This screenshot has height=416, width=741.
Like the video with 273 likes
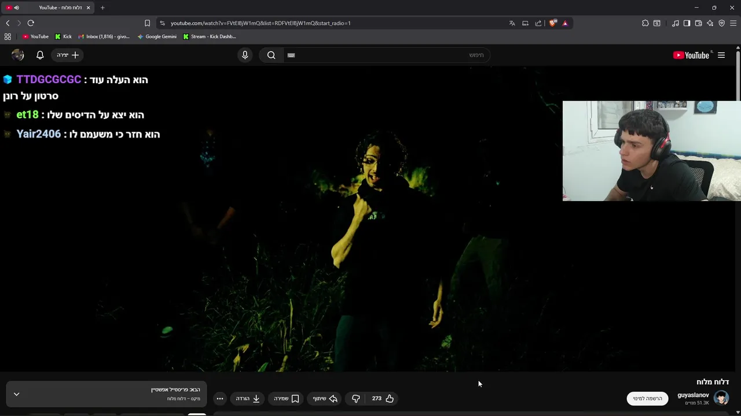point(383,399)
